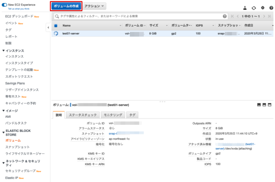Viewport: 275px width, 182px height.
Task: Open the snapshot ID link in the details pane
Action: pyautogui.click(x=126, y=133)
